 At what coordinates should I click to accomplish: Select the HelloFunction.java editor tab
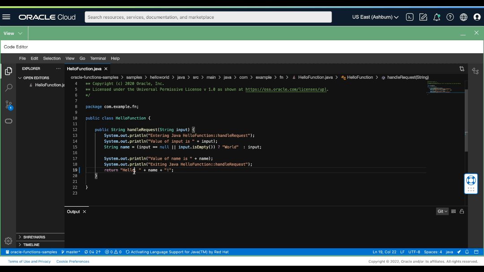(x=84, y=68)
